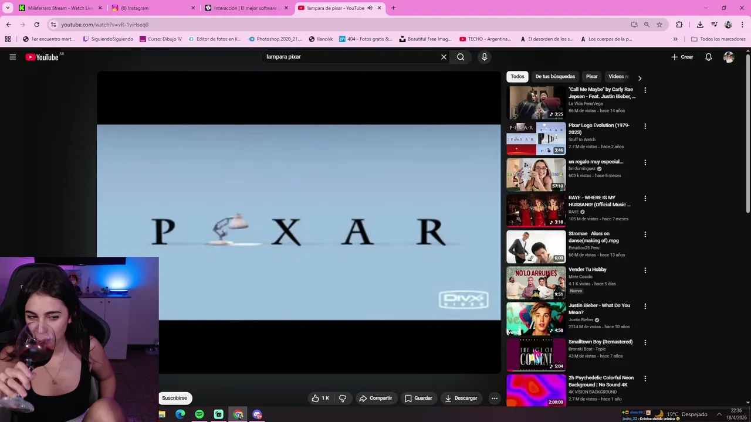The image size is (751, 422).
Task: Dislike the video with thumbs down
Action: (343, 398)
